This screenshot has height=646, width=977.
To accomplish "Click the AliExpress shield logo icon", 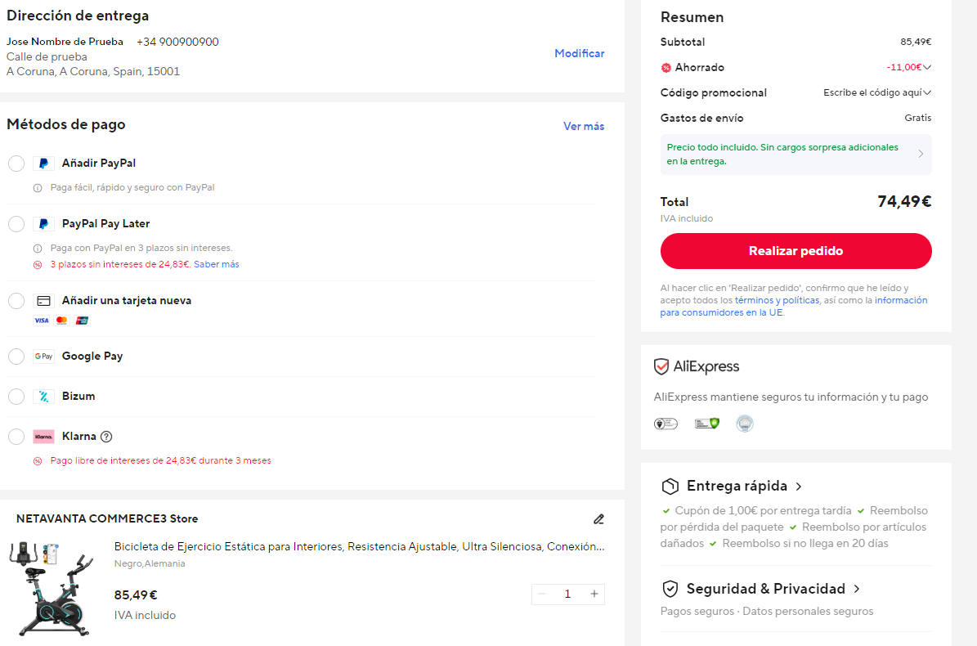I will [x=661, y=366].
